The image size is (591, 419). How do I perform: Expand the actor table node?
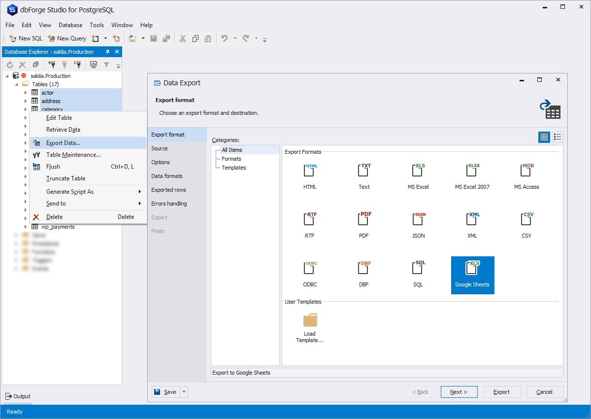(26, 93)
